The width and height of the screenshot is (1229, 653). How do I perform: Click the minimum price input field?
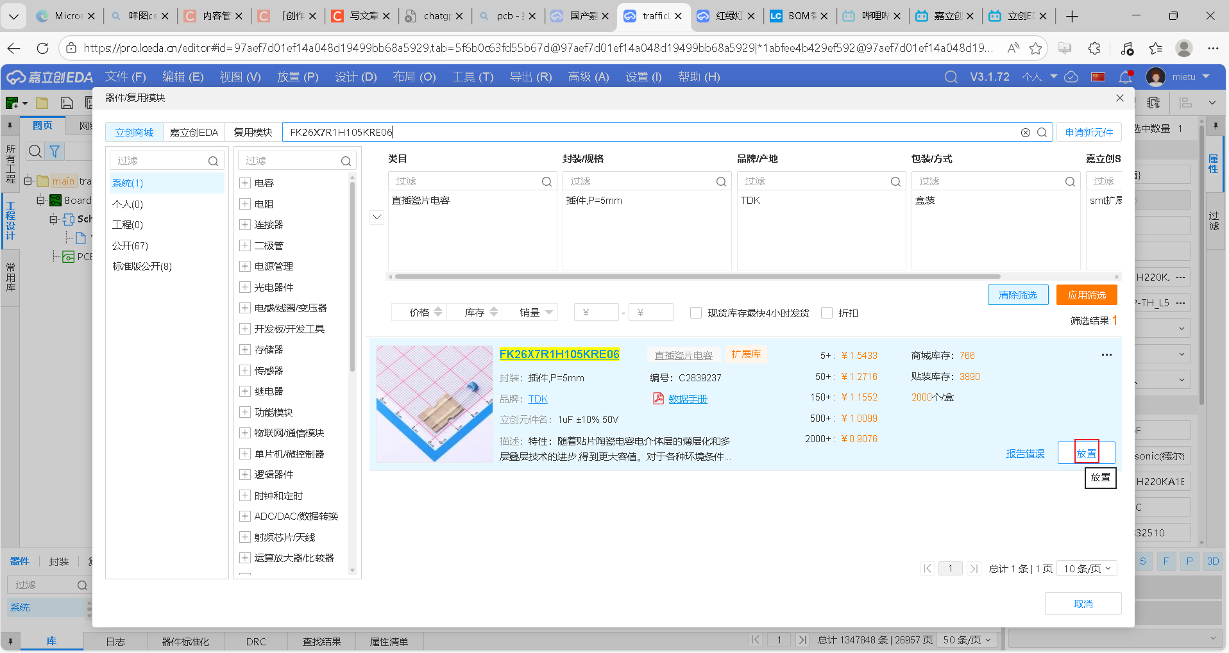click(596, 312)
